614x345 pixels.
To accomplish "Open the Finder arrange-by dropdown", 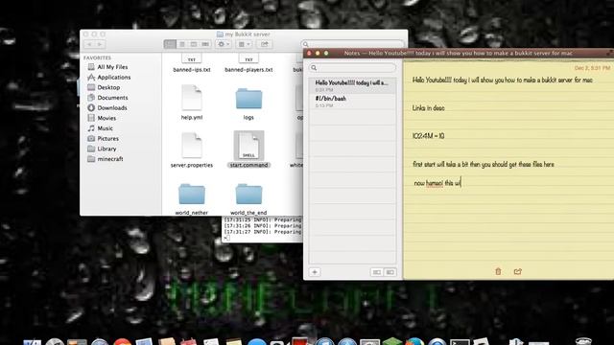I will (244, 44).
